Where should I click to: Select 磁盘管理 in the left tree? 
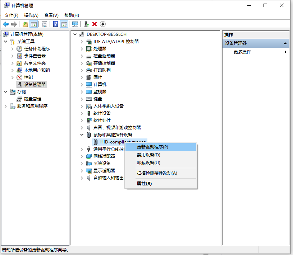(x=32, y=99)
